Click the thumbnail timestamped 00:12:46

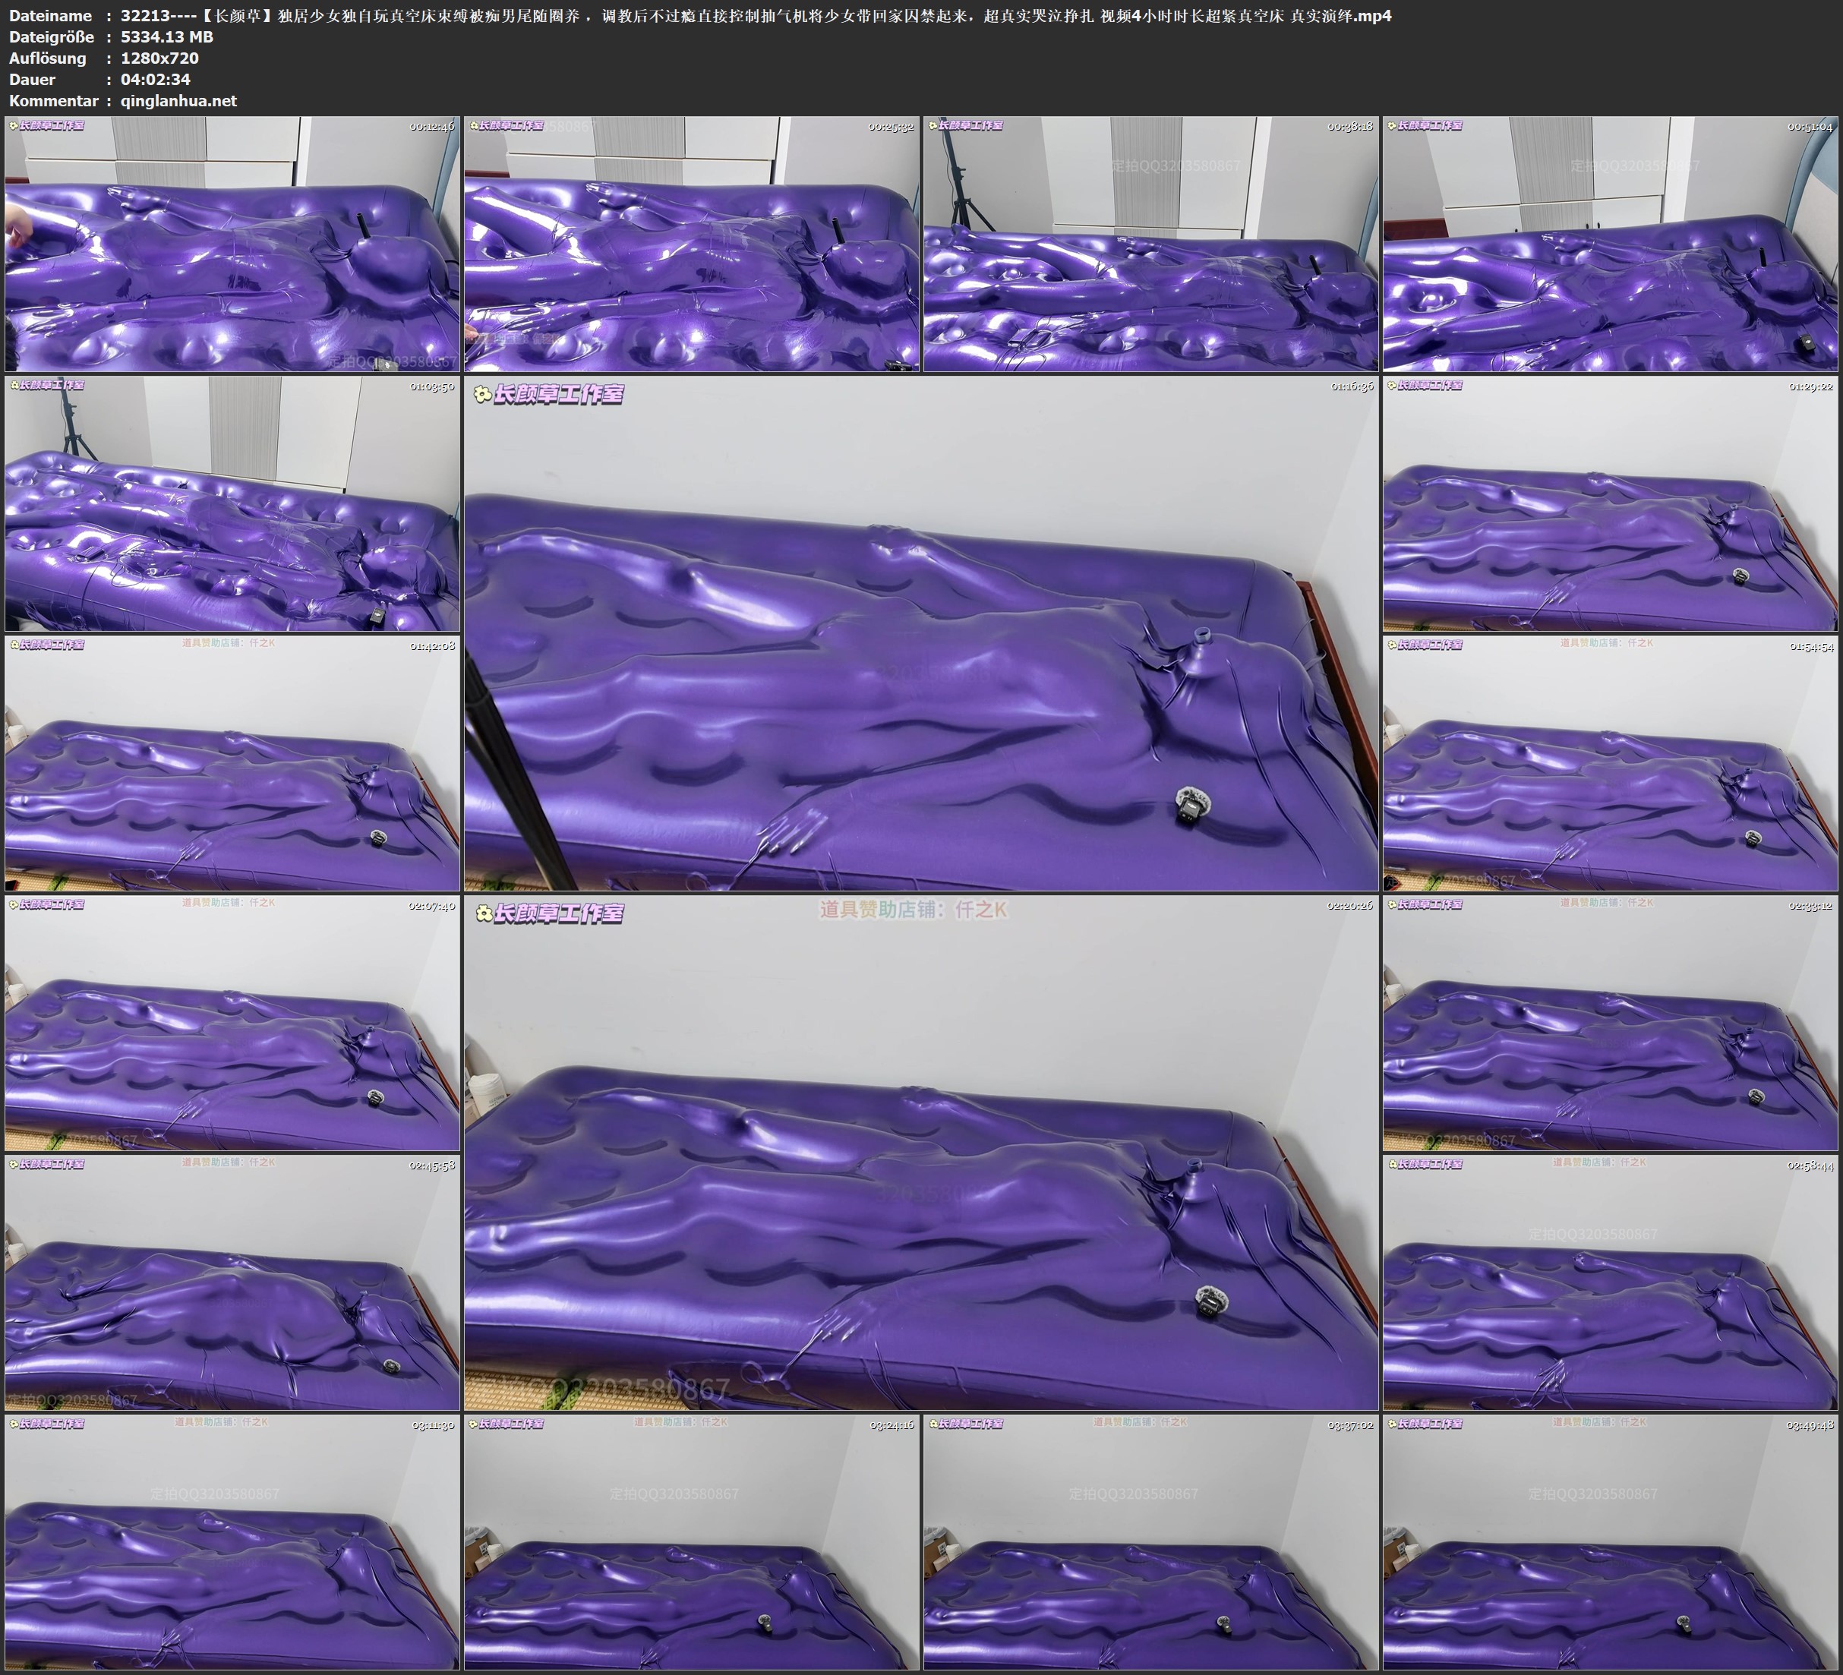coord(232,244)
